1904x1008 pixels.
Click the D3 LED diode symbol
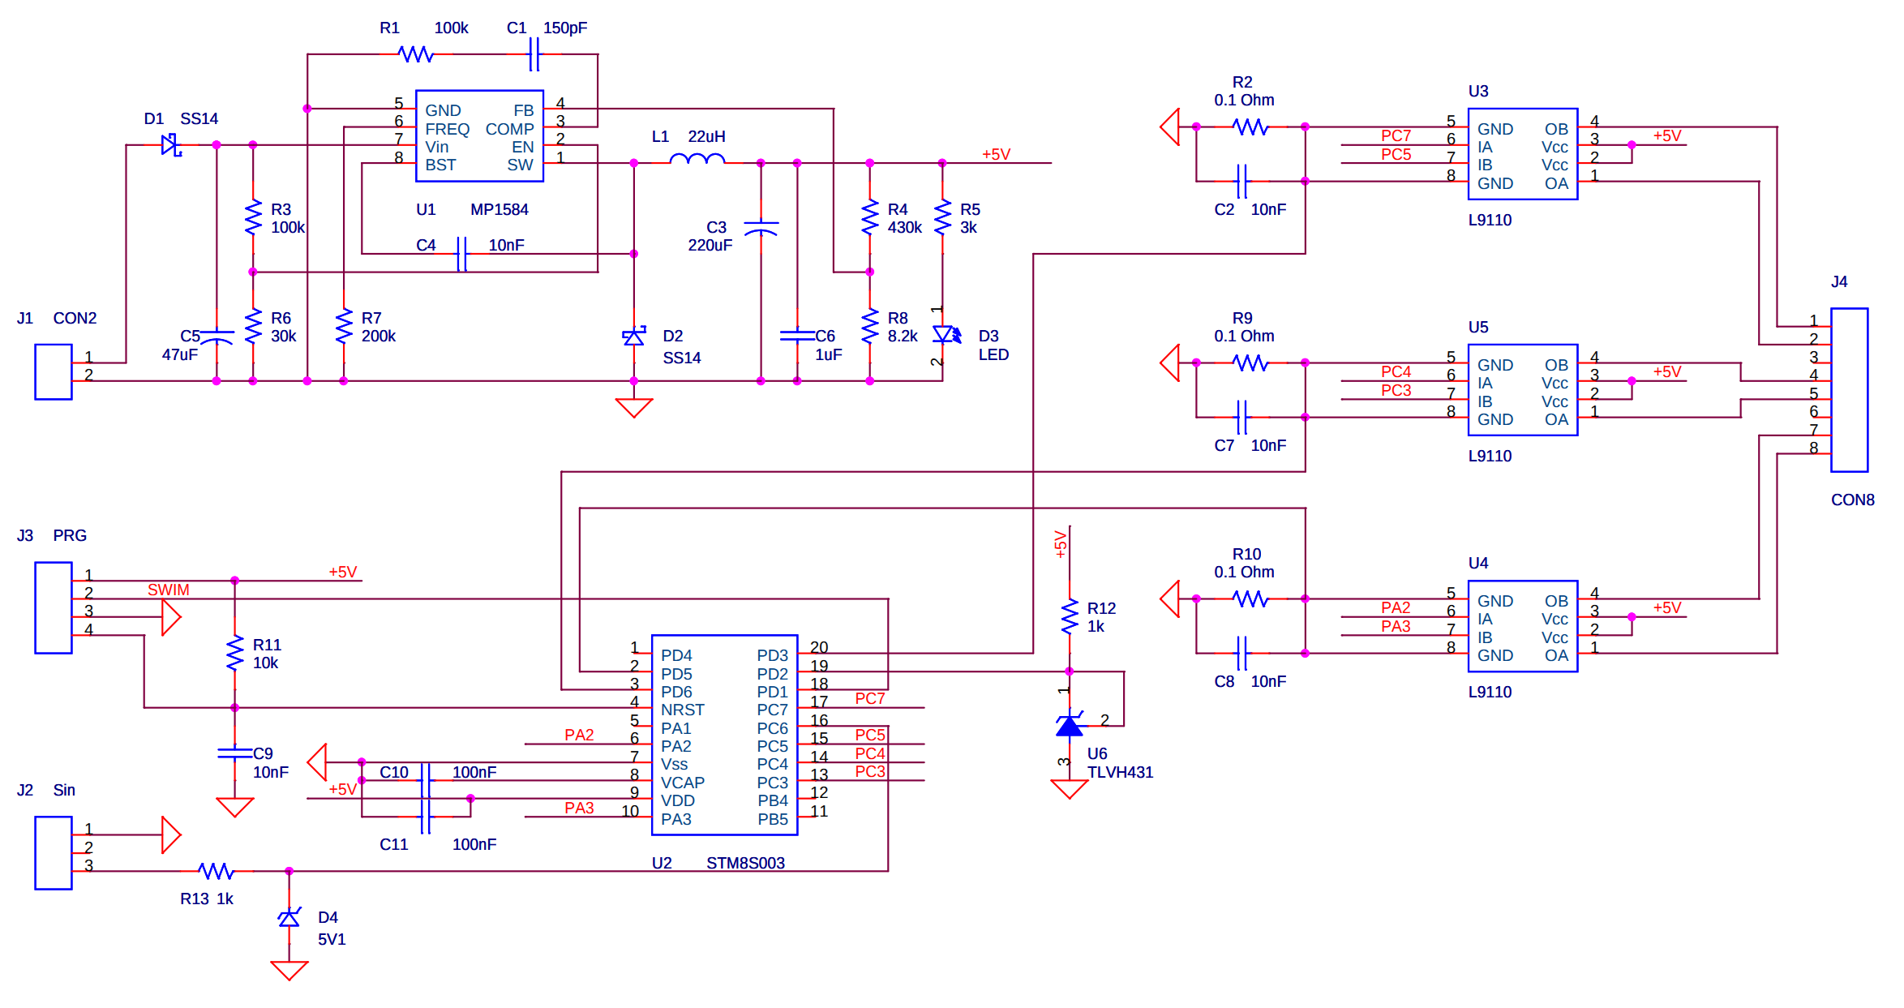(943, 334)
